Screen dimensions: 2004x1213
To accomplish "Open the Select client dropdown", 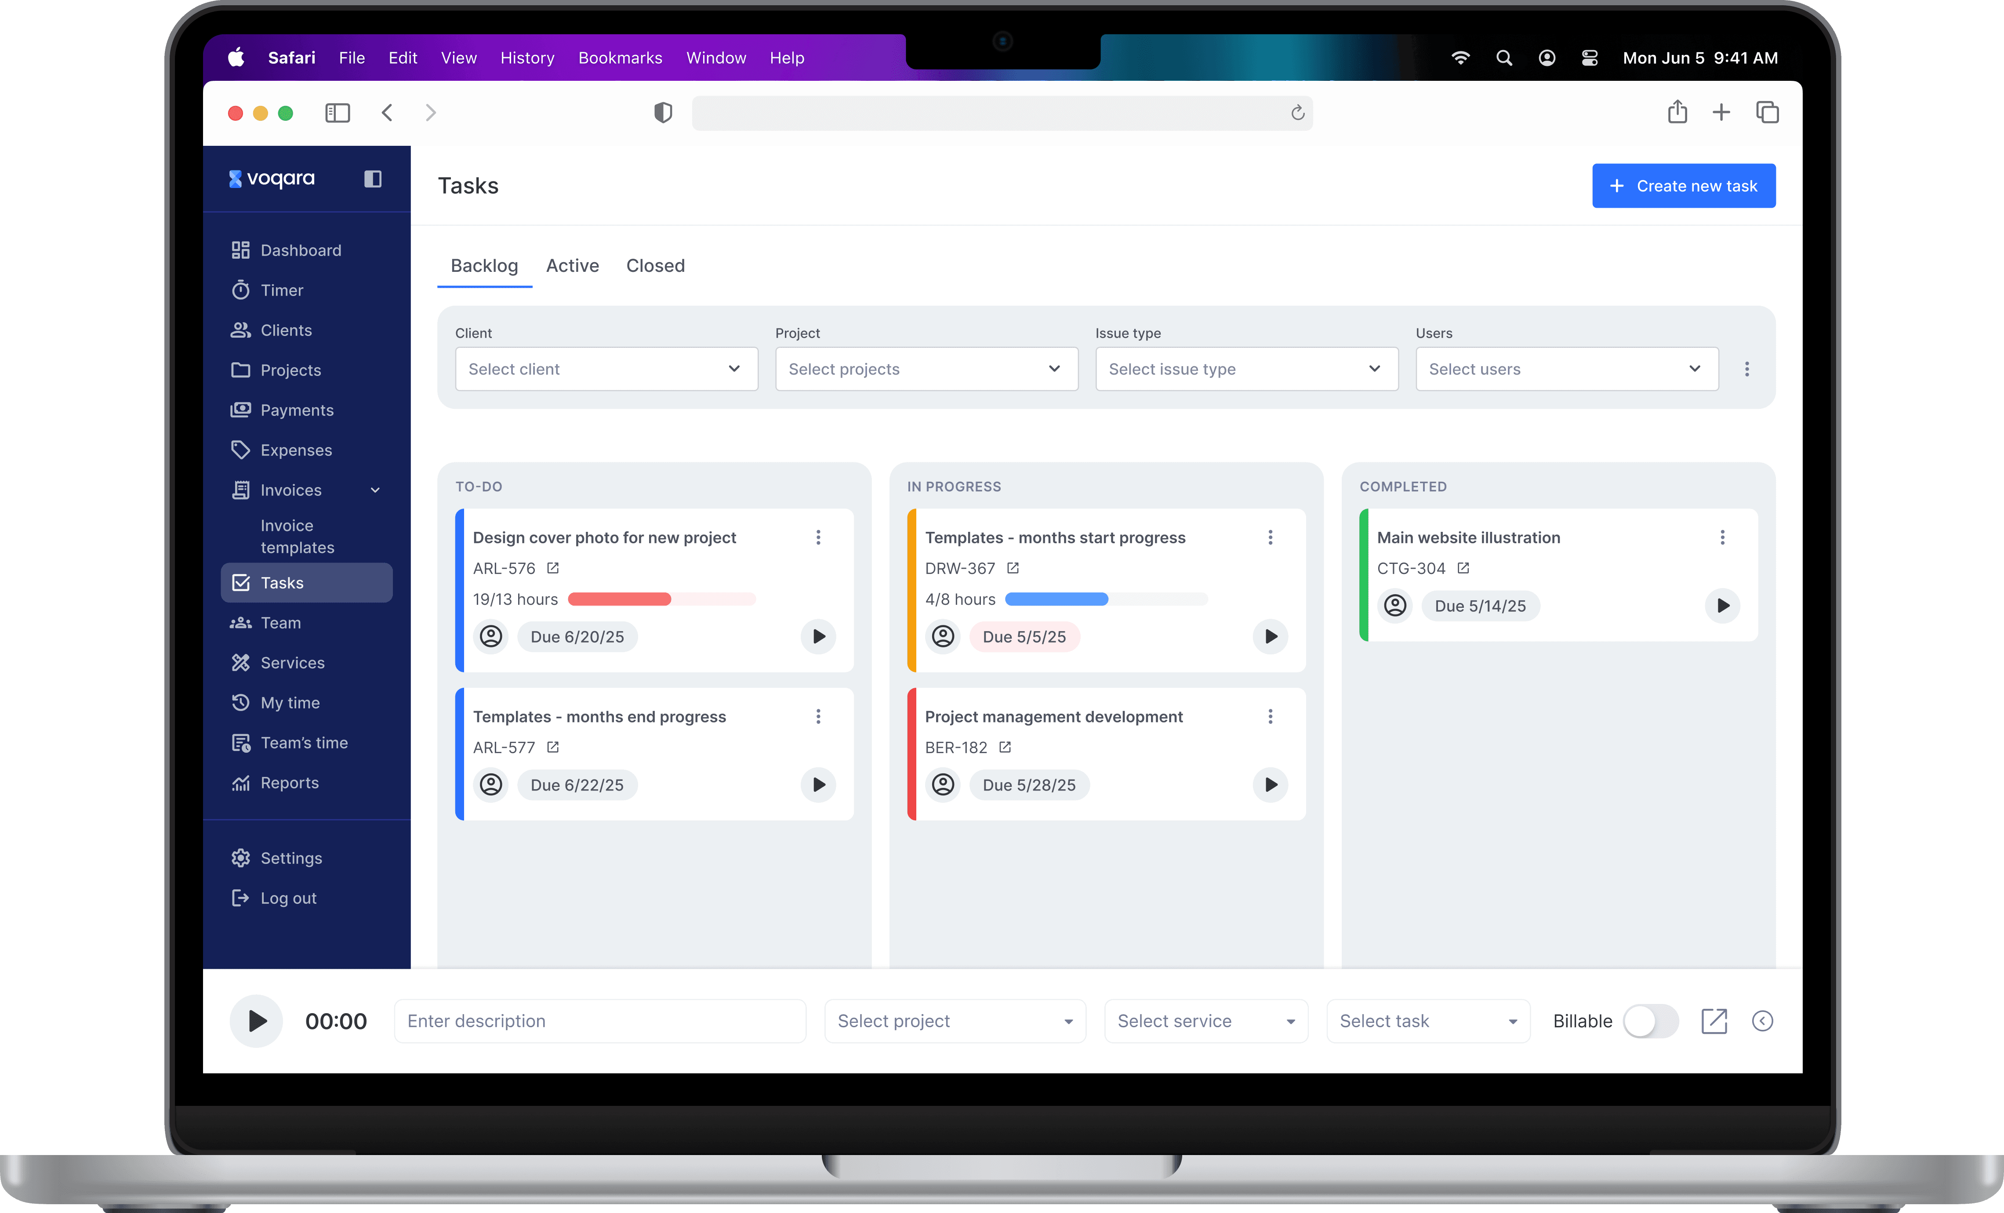I will (x=606, y=369).
